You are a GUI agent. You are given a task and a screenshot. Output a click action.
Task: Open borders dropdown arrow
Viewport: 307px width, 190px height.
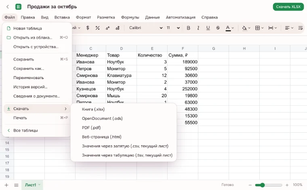click(263, 28)
